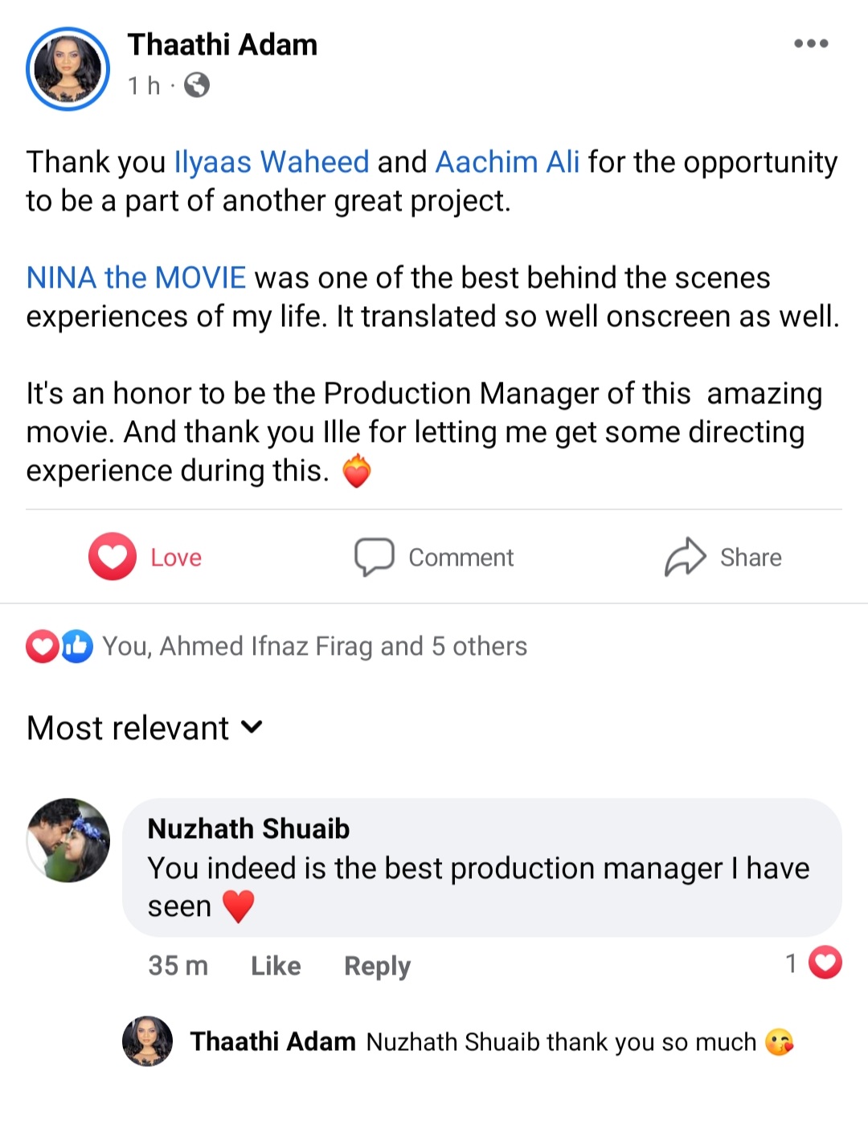Viewport: 868px width, 1137px height.
Task: Click the globe public audience icon
Action: click(197, 85)
